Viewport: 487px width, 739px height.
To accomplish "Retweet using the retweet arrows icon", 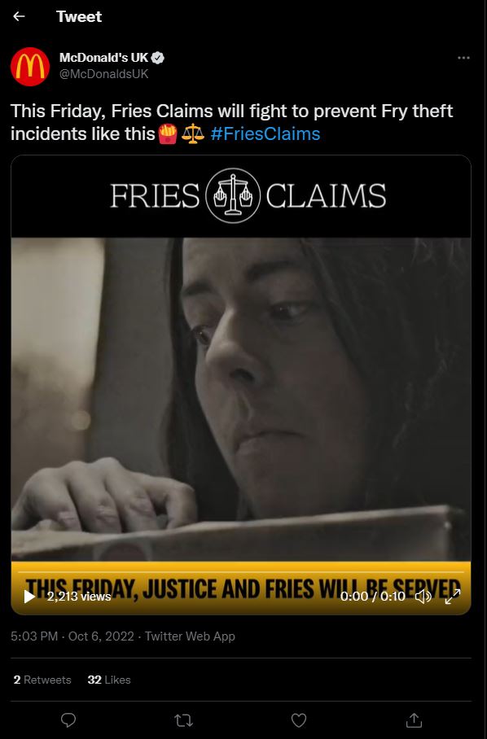I will pyautogui.click(x=183, y=720).
